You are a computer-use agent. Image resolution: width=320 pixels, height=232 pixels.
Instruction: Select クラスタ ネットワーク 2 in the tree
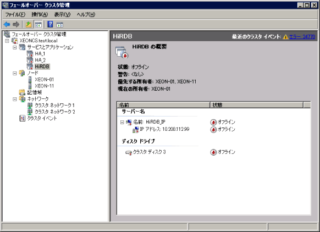click(54, 112)
